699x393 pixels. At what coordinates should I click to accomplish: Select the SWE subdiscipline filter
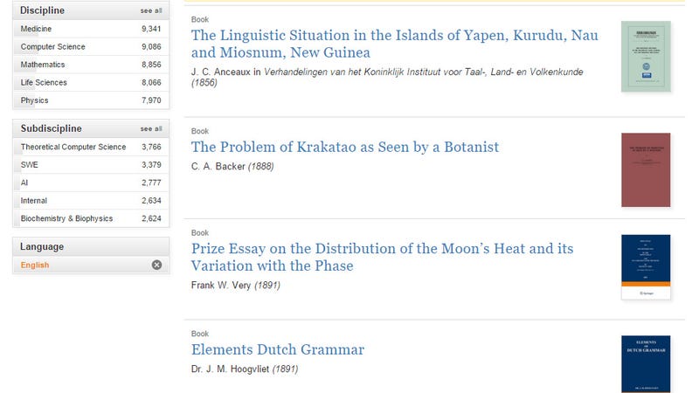91,165
